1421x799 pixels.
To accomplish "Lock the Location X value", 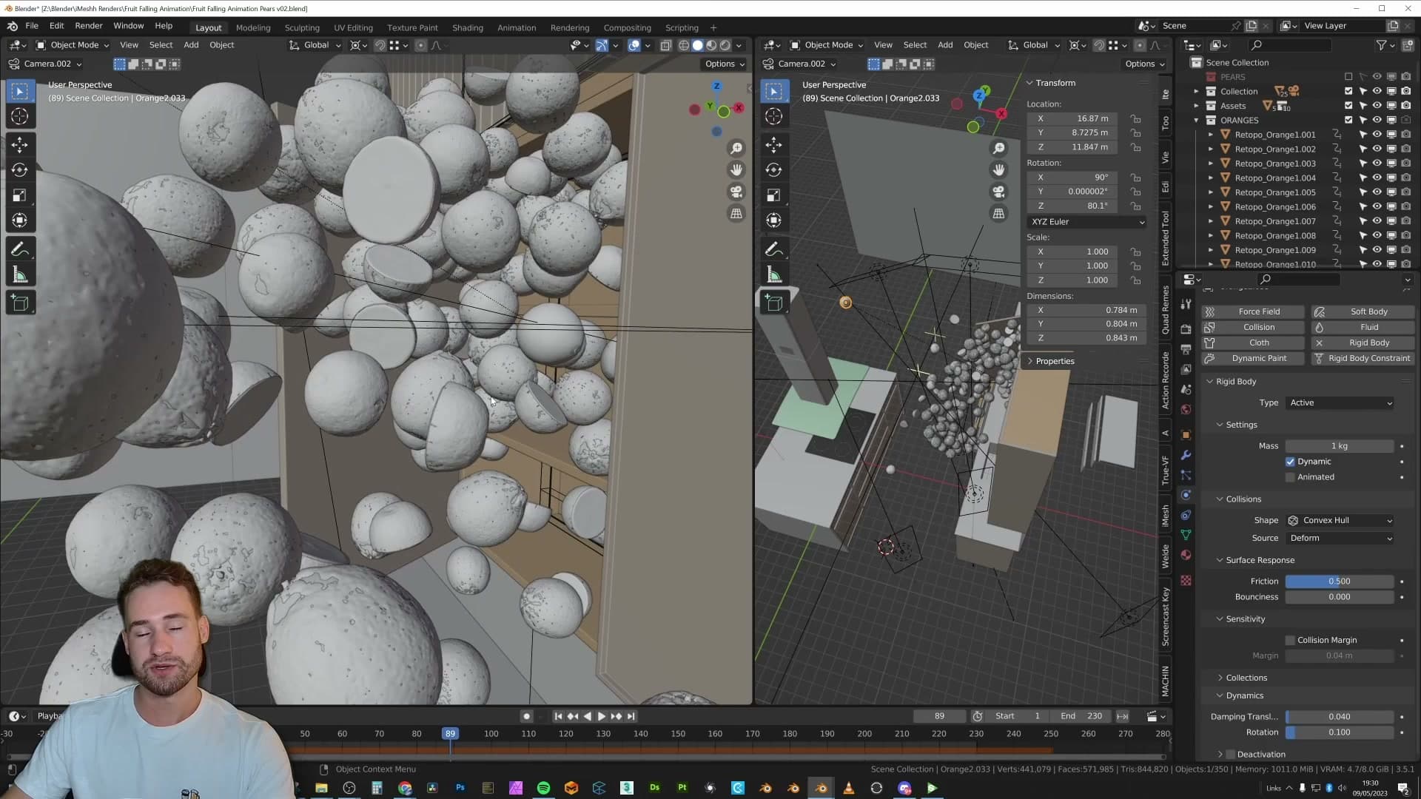I will [x=1135, y=118].
